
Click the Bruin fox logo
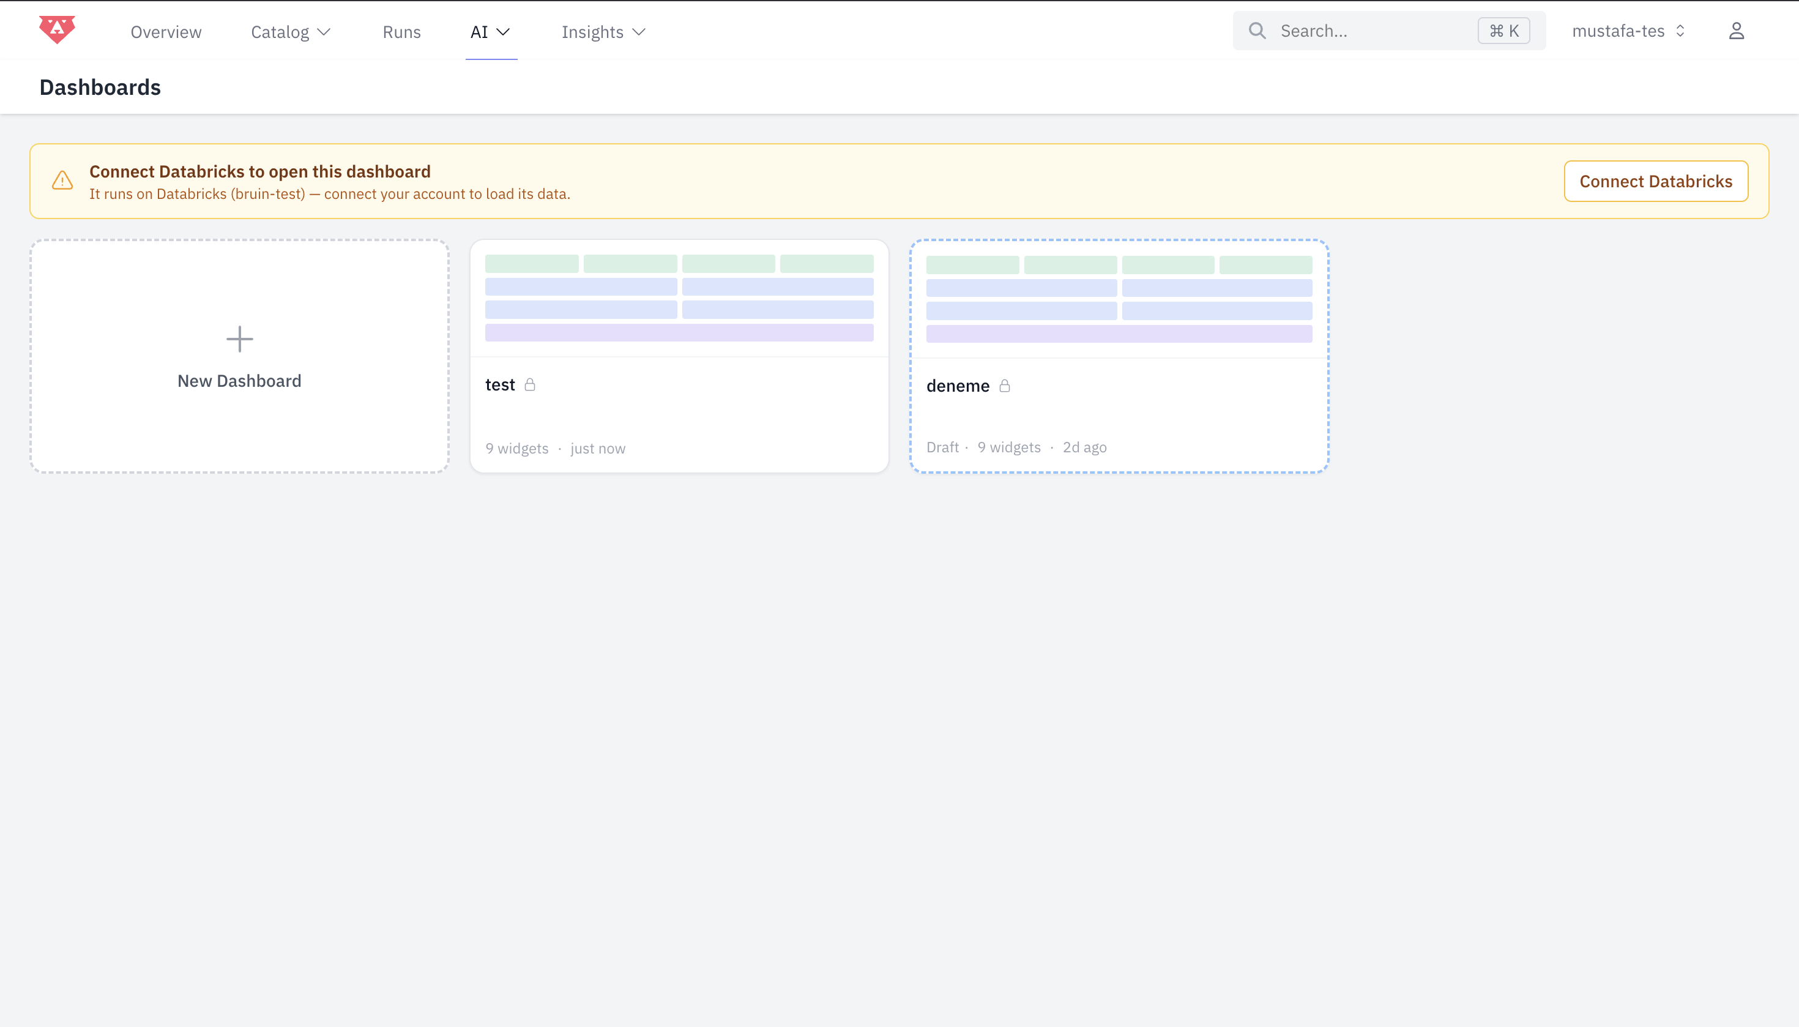tap(57, 29)
